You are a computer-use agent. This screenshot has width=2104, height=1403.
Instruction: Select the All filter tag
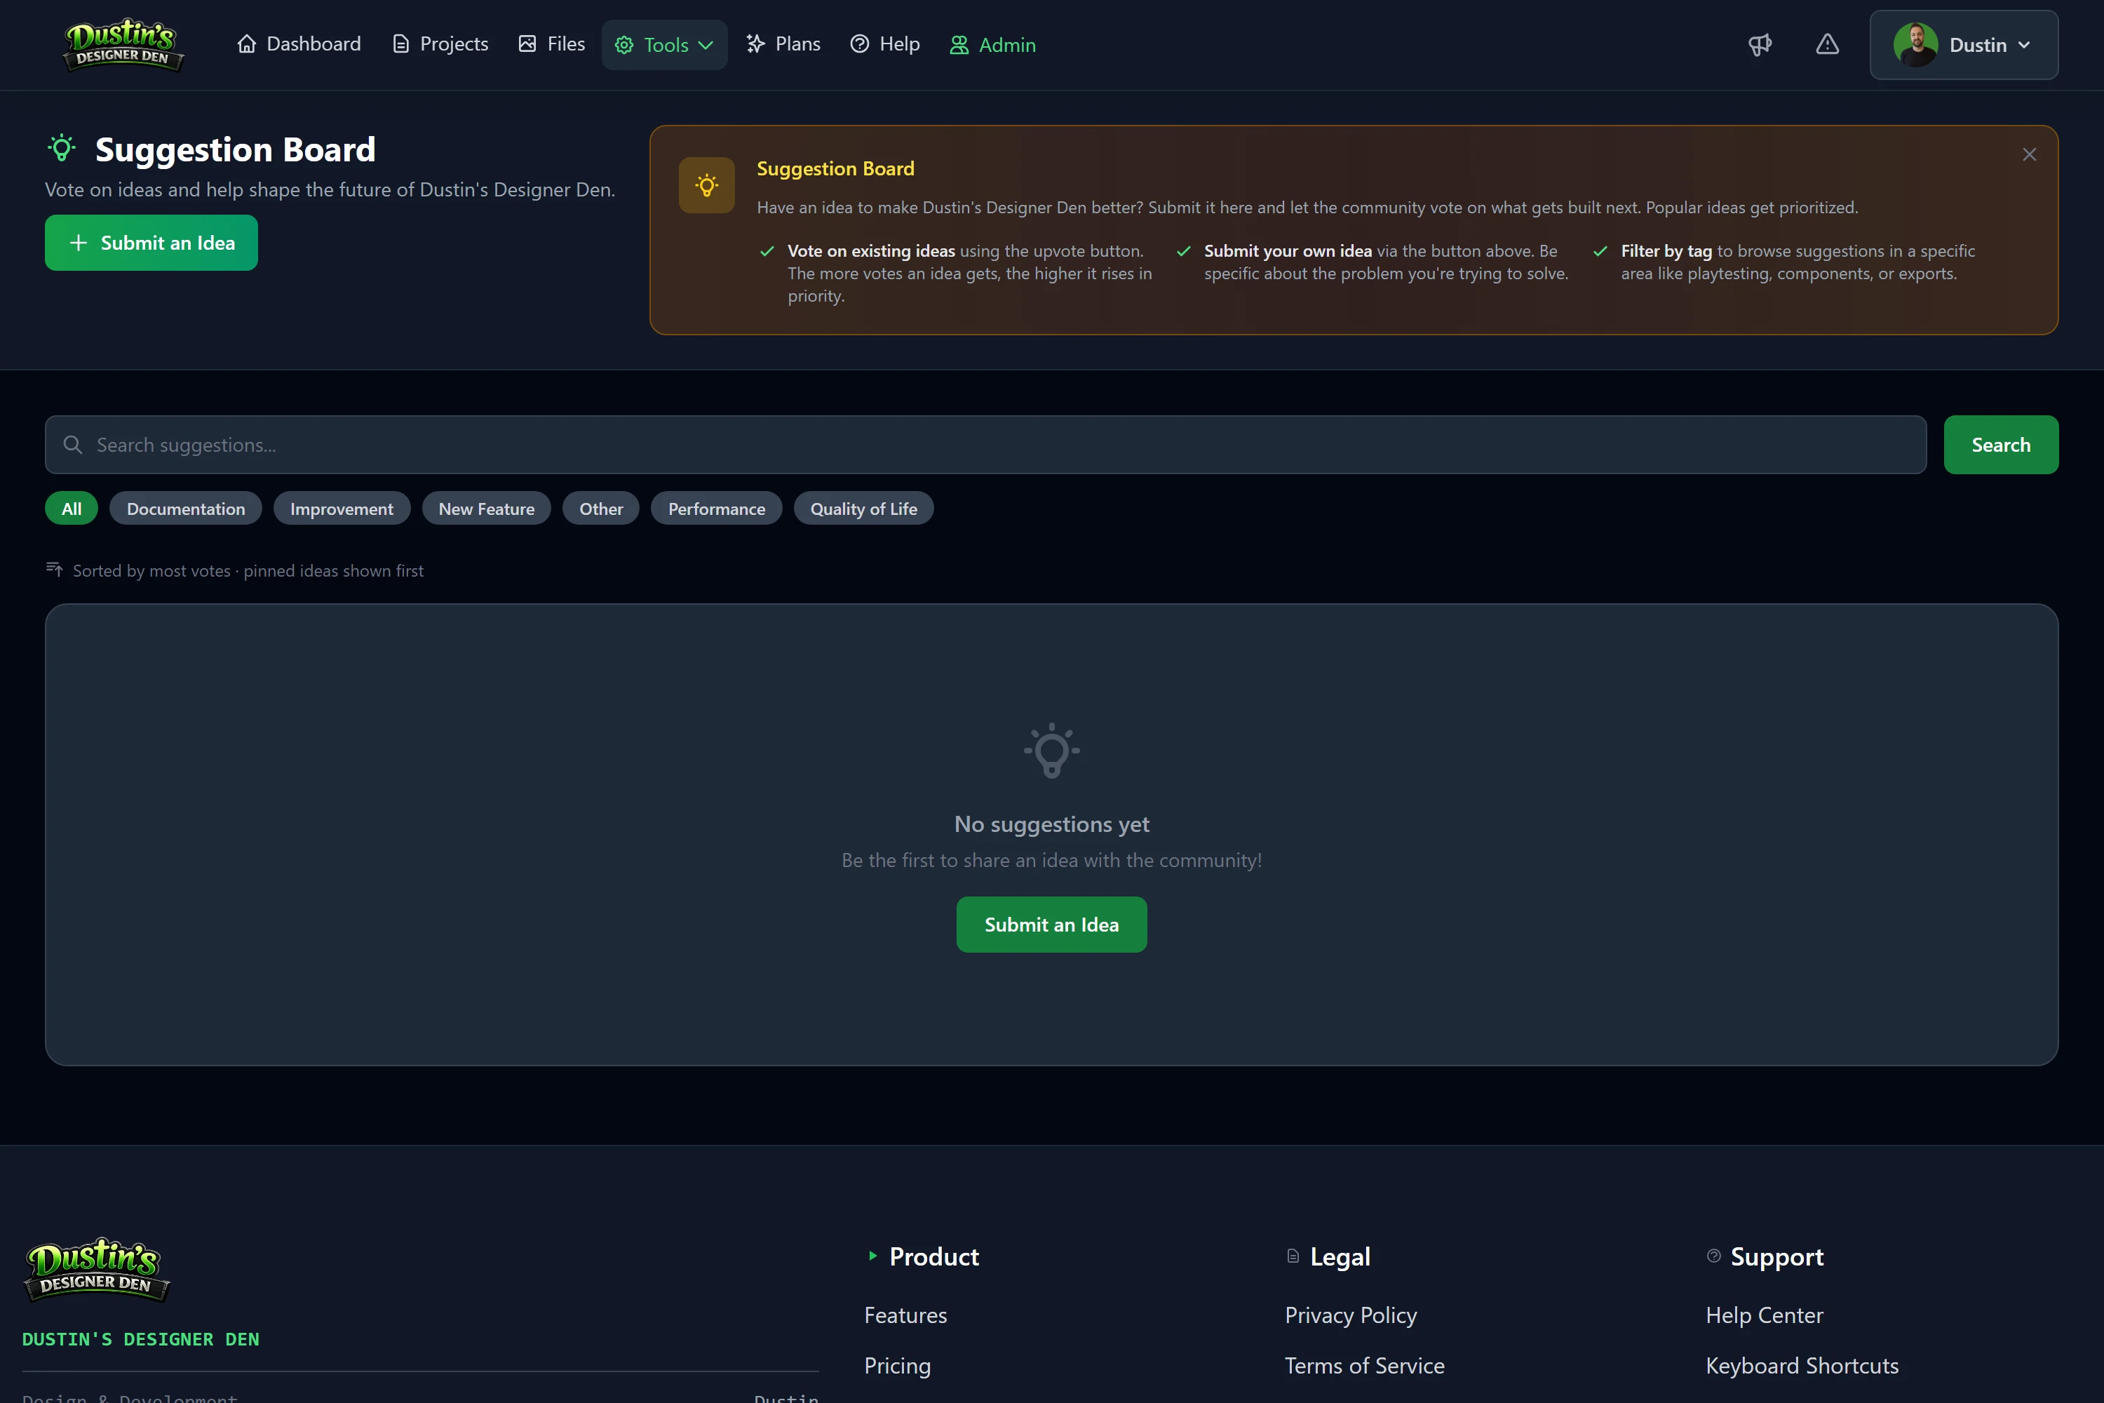pyautogui.click(x=72, y=508)
